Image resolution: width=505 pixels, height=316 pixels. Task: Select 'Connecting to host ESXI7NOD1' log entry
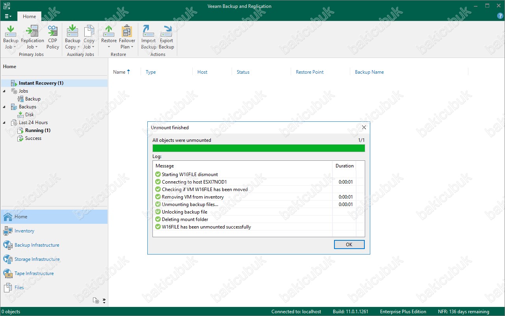click(258, 182)
